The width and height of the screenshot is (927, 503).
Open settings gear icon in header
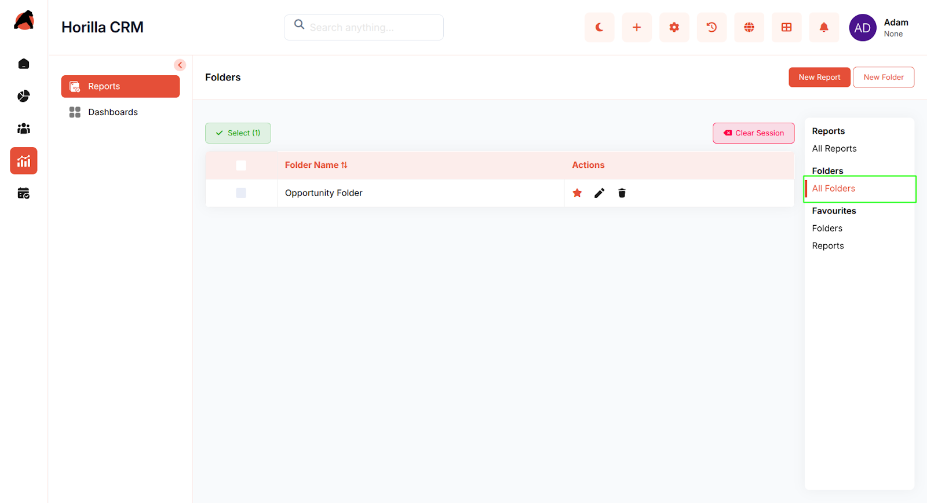coord(674,27)
